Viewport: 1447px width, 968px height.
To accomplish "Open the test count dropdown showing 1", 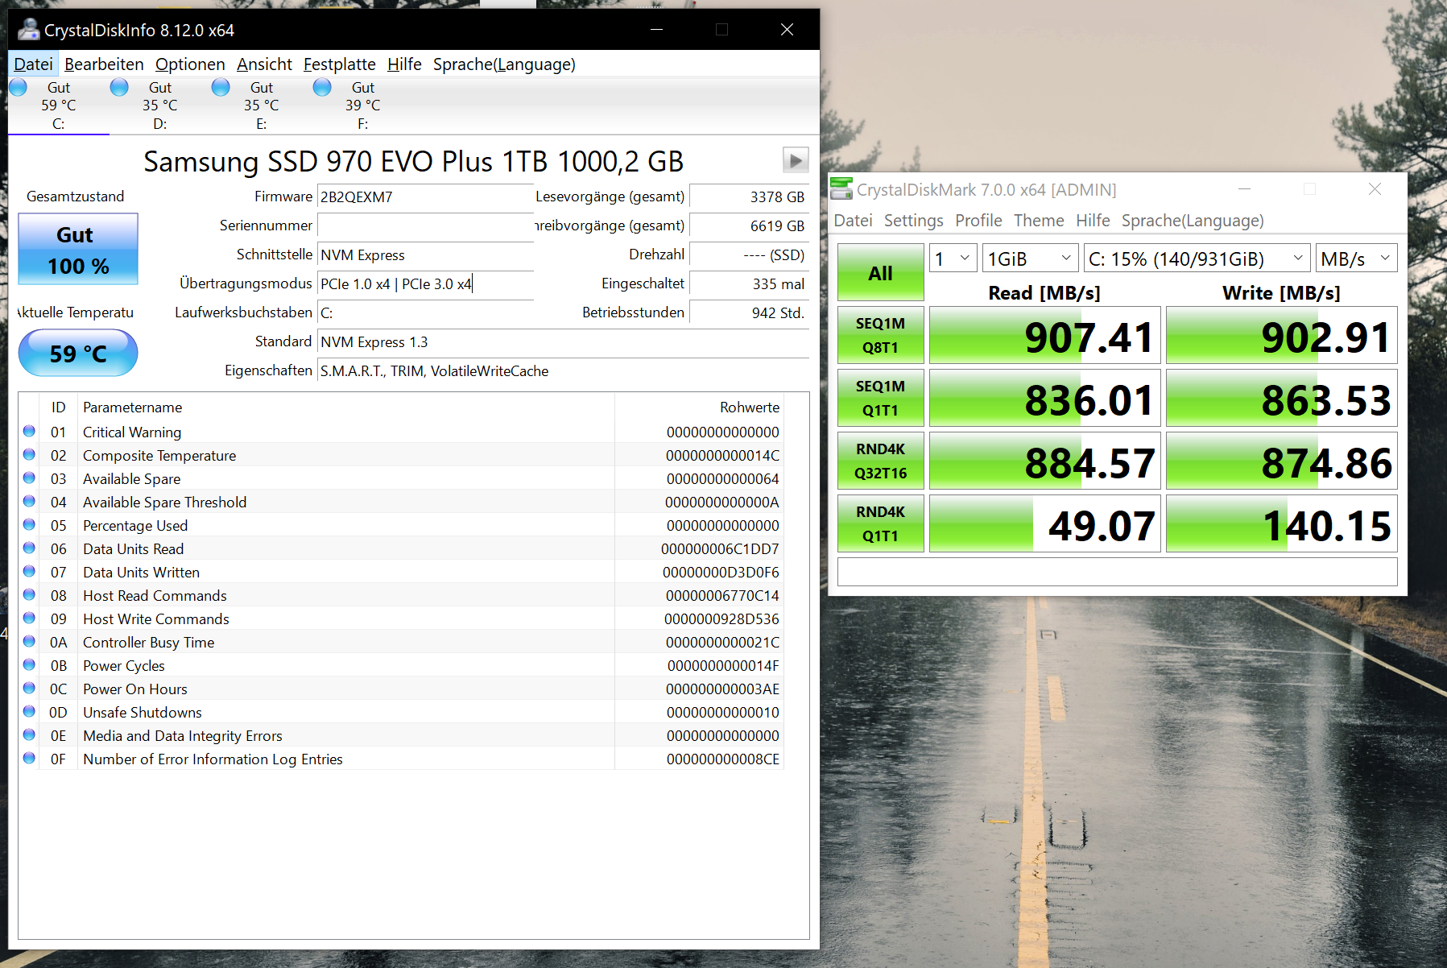I will [x=953, y=258].
